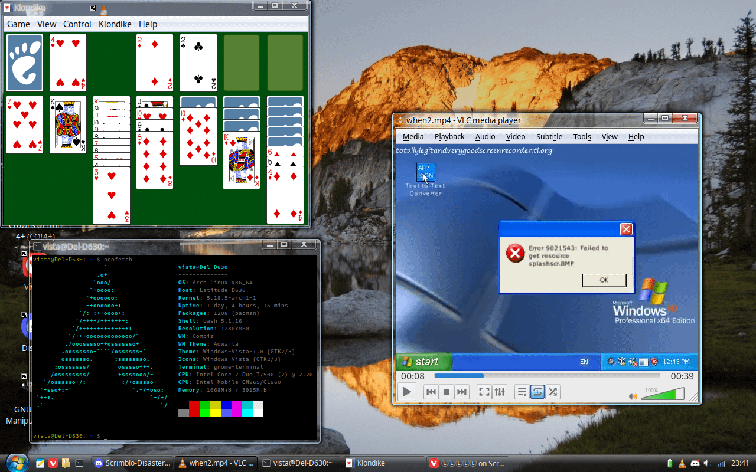Select the King of diamonds tableau card

[242, 160]
